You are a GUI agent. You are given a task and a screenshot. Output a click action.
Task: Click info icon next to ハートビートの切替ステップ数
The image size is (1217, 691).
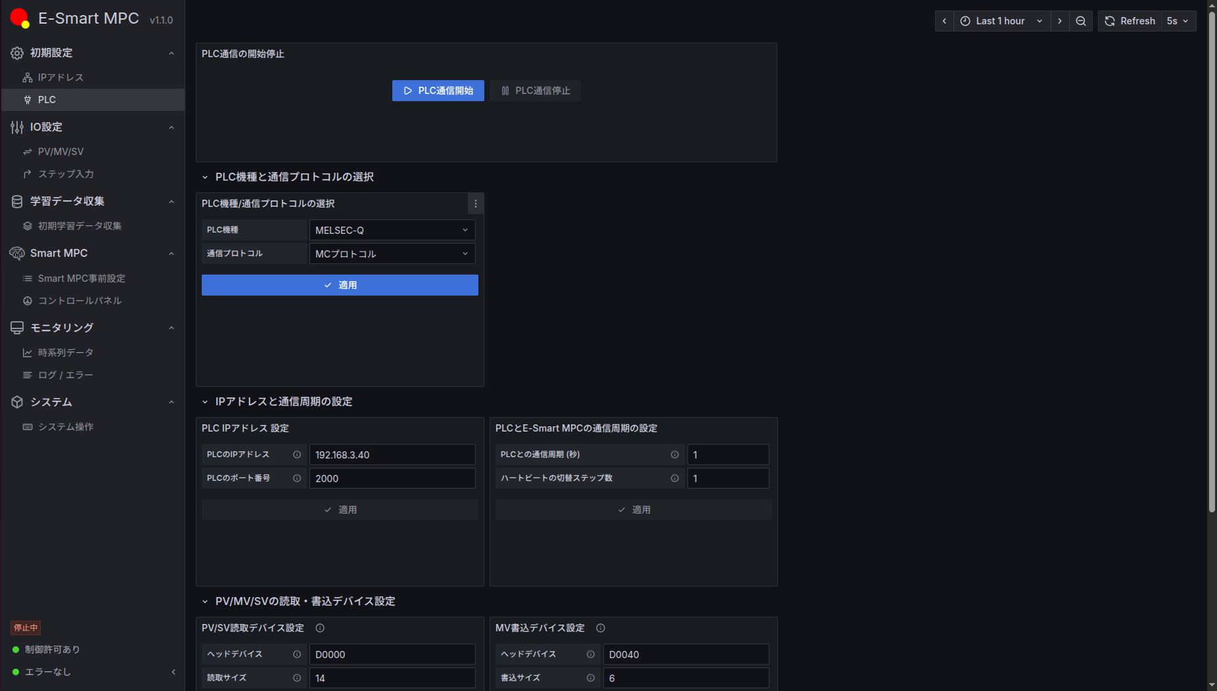click(675, 478)
